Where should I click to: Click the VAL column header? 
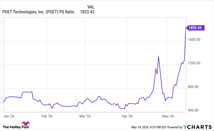[x=91, y=7]
